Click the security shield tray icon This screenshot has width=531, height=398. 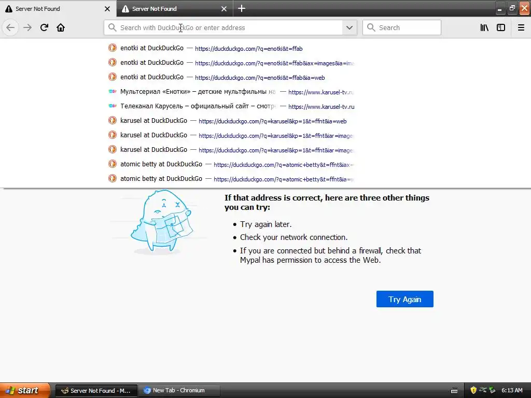(x=473, y=390)
